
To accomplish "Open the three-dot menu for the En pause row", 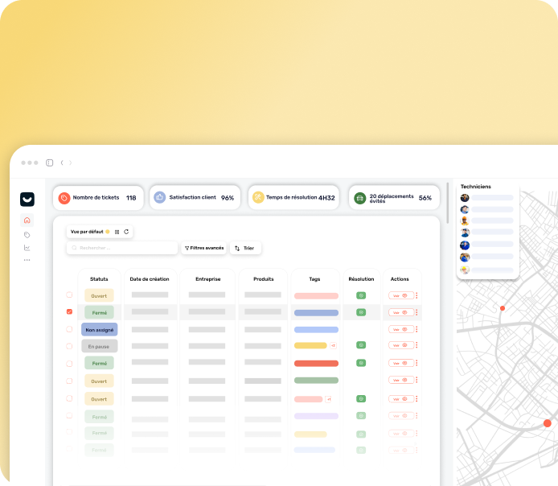I will 416,345.
